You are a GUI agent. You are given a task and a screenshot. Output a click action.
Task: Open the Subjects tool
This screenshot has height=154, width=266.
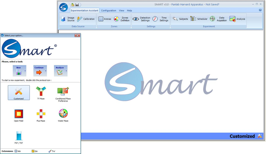tap(180, 19)
